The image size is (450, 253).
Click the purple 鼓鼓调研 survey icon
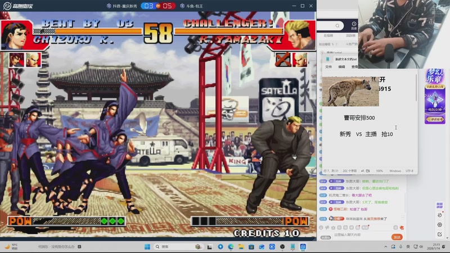click(439, 205)
